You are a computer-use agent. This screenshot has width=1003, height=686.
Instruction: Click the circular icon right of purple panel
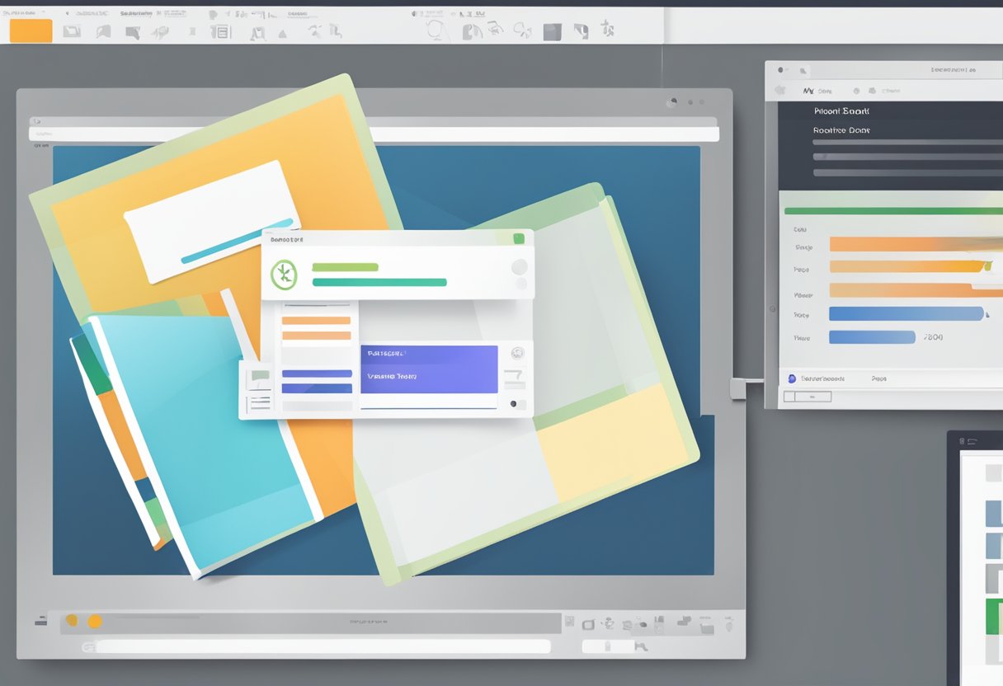517,353
